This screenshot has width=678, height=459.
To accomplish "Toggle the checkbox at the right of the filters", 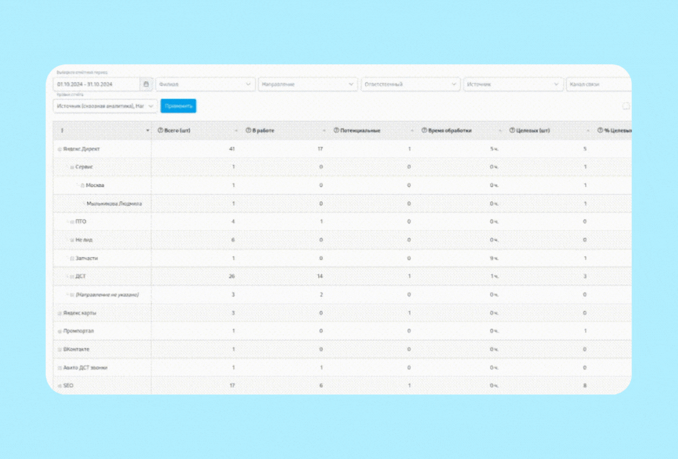I will pos(626,106).
